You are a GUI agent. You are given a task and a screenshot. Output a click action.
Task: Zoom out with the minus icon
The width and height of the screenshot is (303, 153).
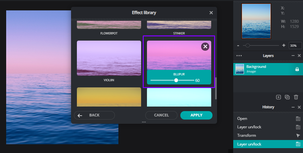pos(238,46)
